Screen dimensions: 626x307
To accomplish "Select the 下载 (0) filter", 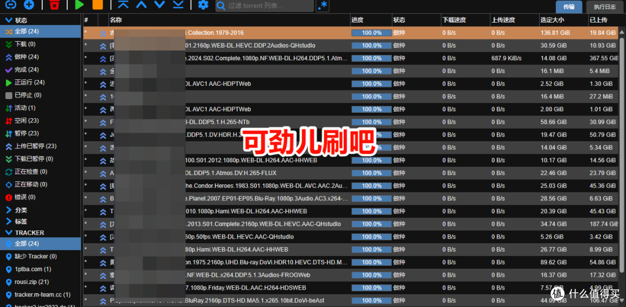I will pyautogui.click(x=41, y=45).
